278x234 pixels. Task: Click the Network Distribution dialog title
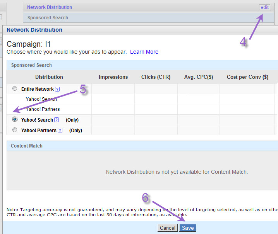[34, 30]
